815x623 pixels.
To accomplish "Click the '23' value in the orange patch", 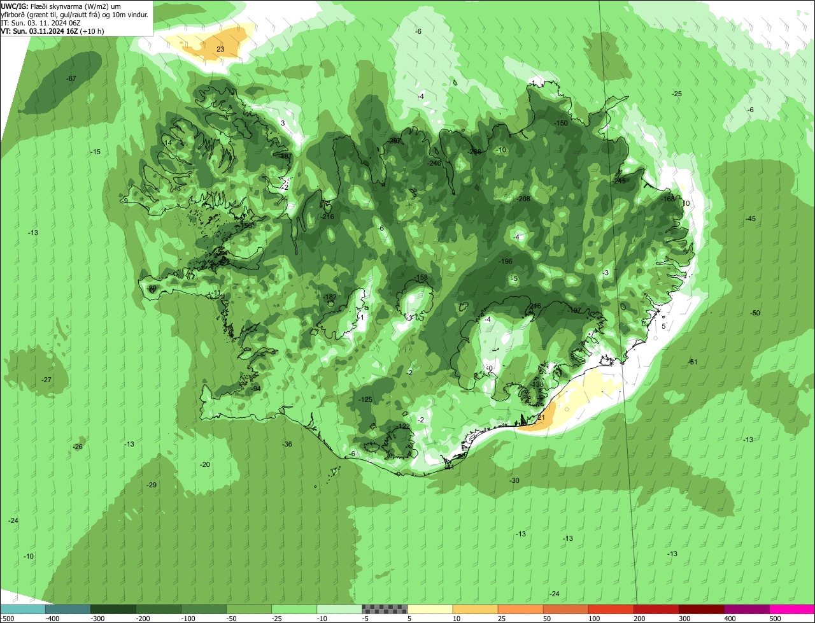I will pos(220,49).
